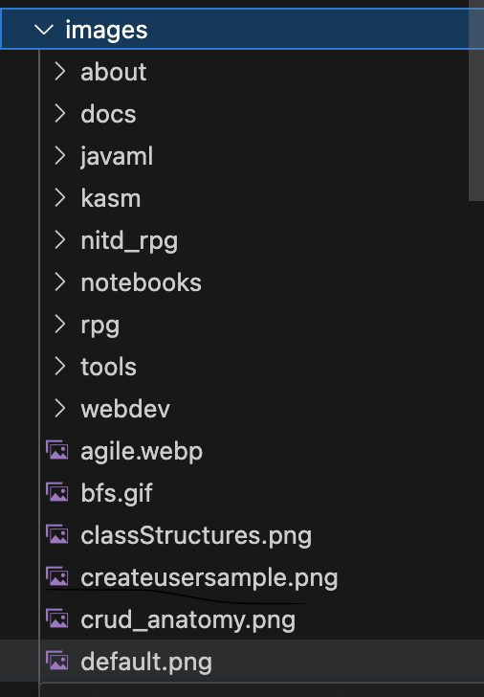Image resolution: width=484 pixels, height=697 pixels.
Task: Click the crud_anatomy.png image file icon
Action: [x=56, y=619]
